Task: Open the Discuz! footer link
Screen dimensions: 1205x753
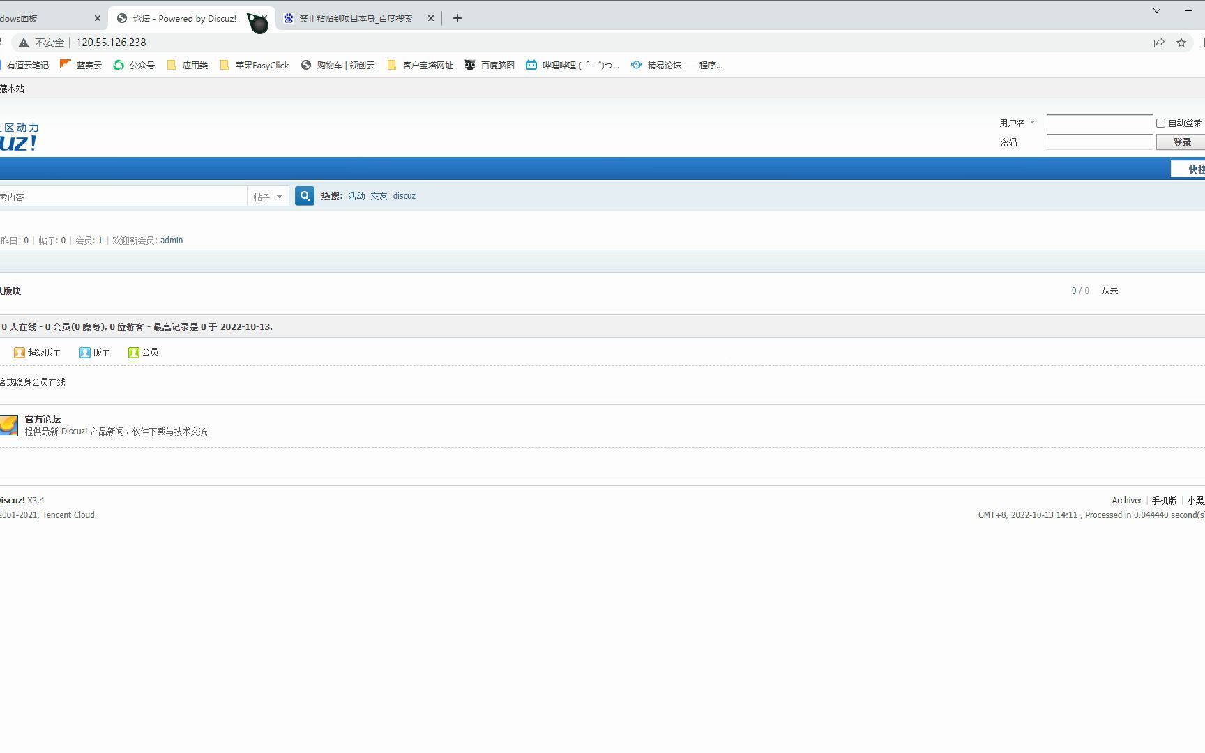Action: click(13, 501)
